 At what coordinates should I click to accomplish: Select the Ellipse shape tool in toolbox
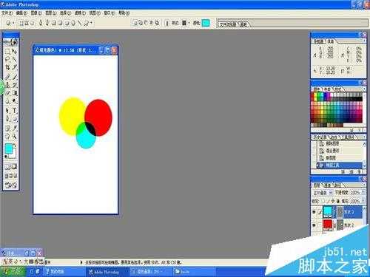(x=14, y=119)
